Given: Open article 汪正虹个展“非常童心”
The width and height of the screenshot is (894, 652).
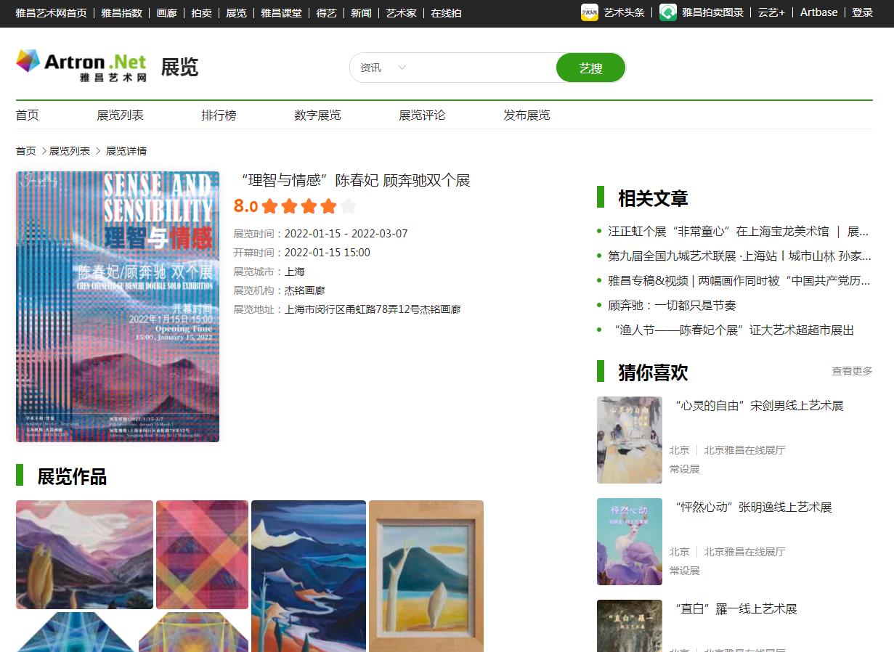Looking at the screenshot, I should (x=739, y=232).
